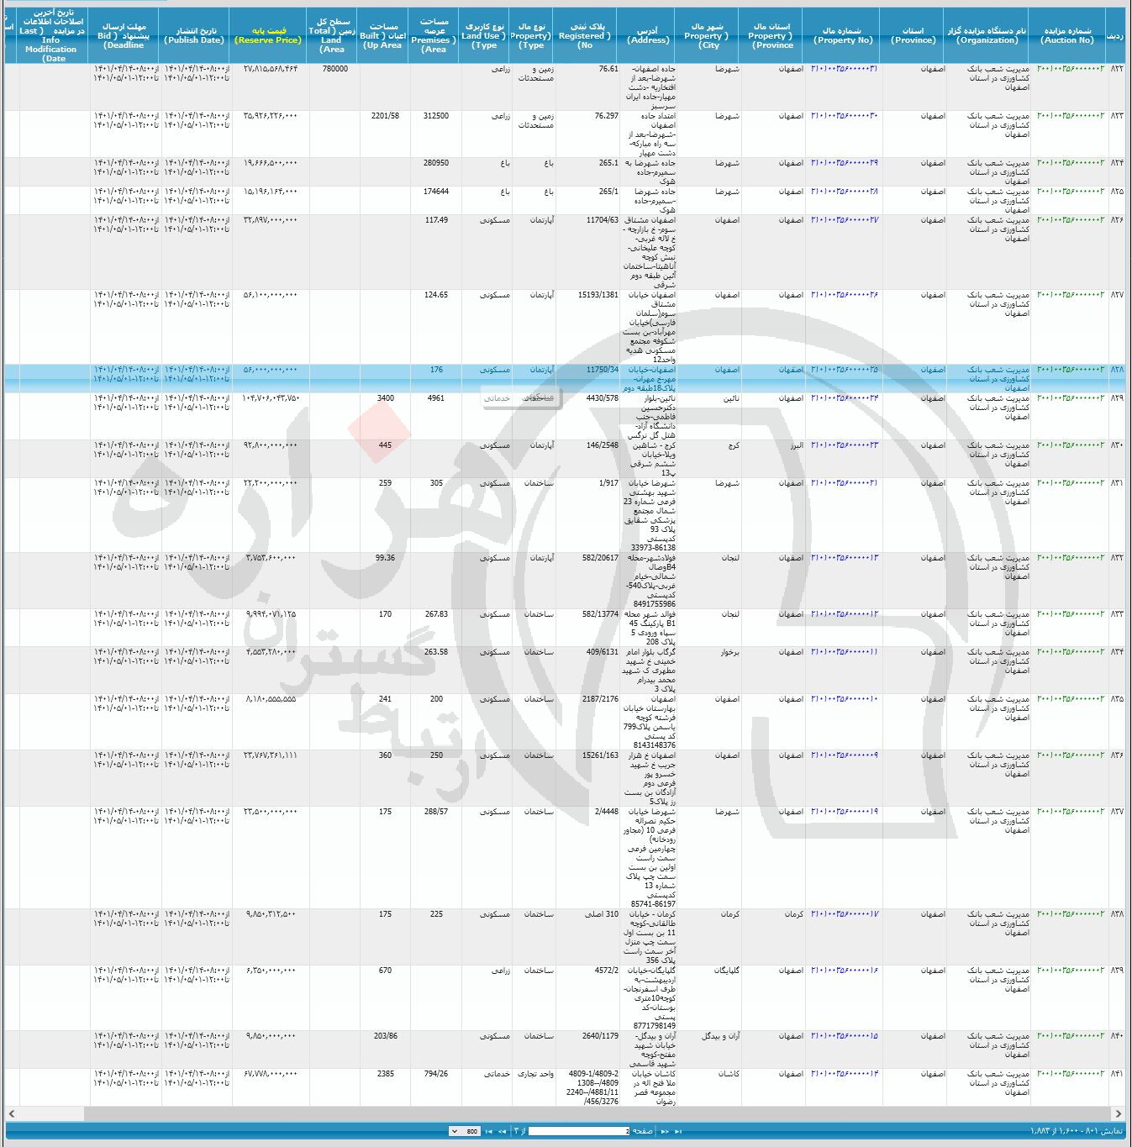Sort by the yellow Reserve Price header
Viewport: 1132px width, 1147px height.
[268, 35]
